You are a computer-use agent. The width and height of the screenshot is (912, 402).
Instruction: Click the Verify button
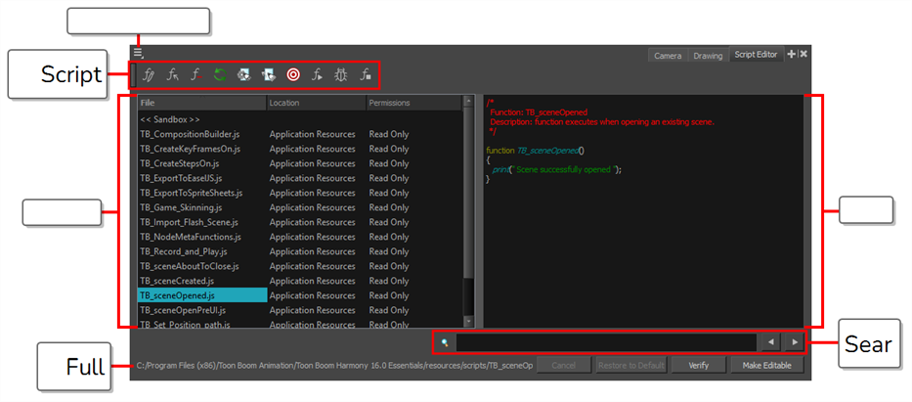tap(698, 366)
